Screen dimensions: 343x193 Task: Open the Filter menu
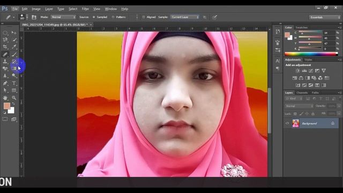85,9
